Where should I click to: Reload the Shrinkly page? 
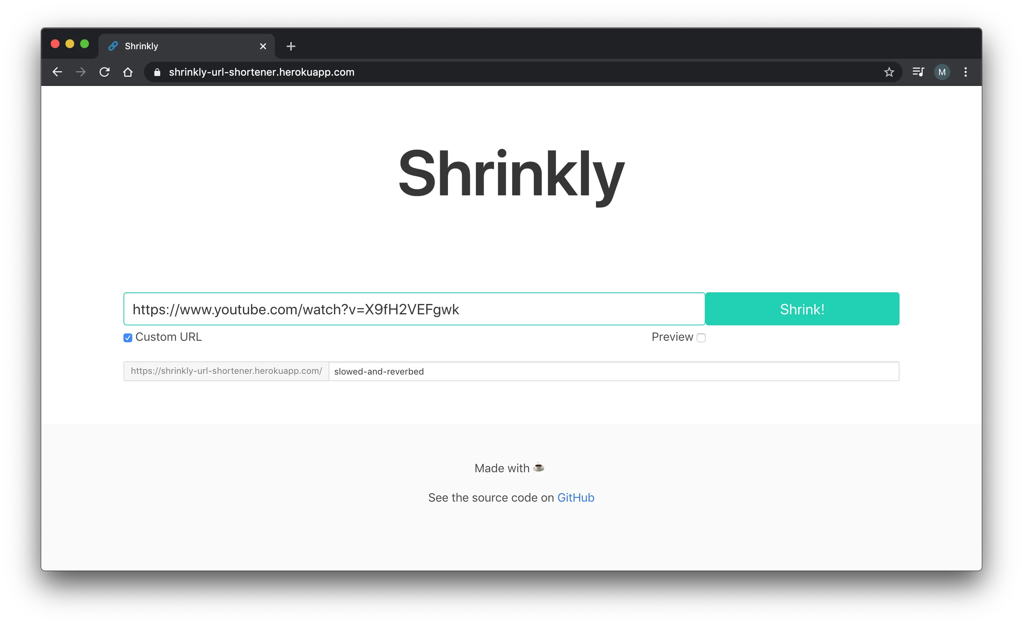click(x=105, y=72)
